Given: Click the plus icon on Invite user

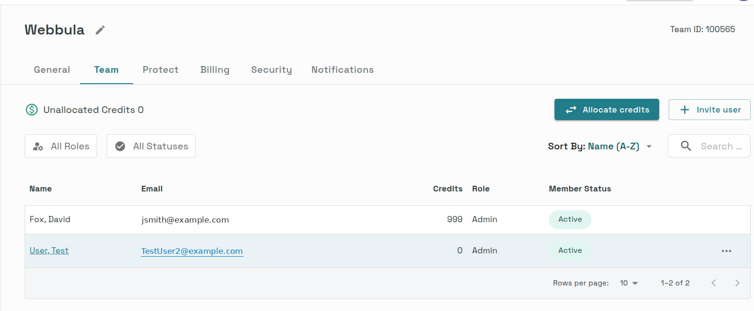Looking at the screenshot, I should point(684,110).
